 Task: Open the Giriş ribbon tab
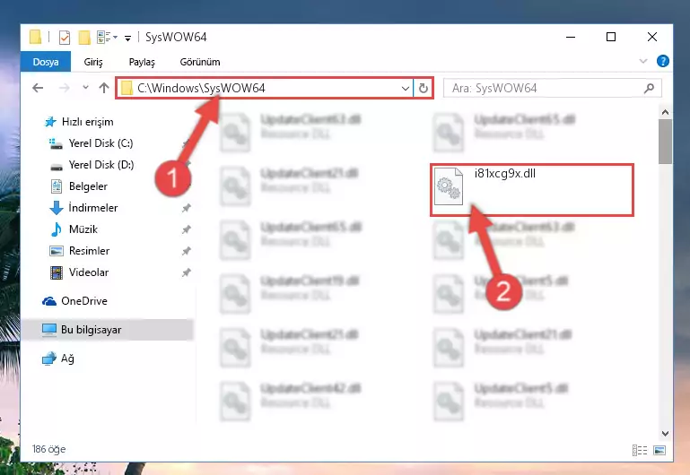tap(93, 62)
